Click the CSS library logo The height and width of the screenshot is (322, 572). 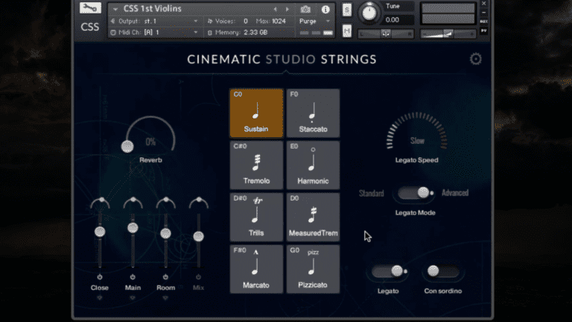[x=89, y=27]
